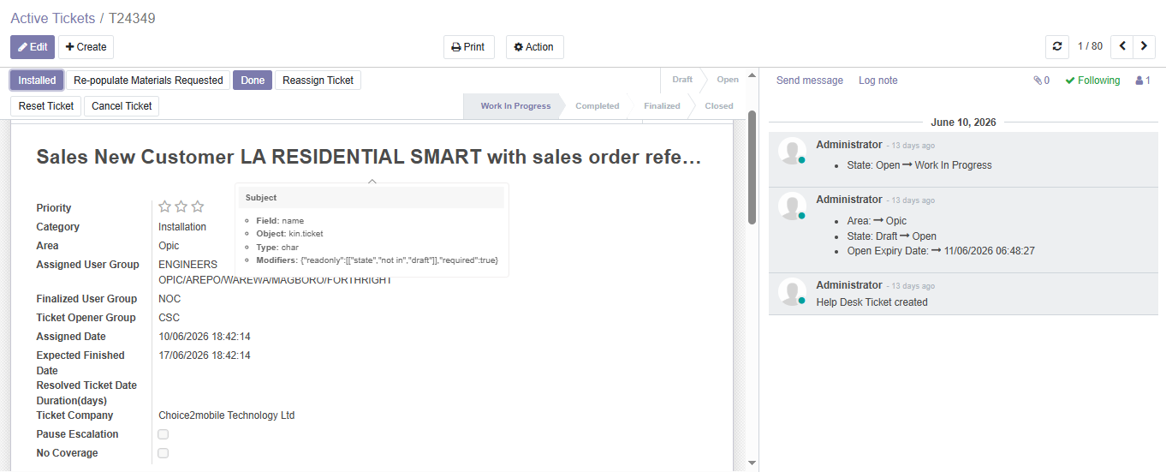Click Re-populate Materials Requested button

148,81
